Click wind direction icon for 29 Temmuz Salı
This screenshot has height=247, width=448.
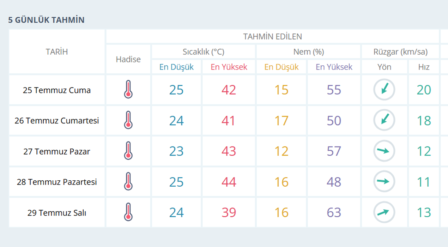pyautogui.click(x=384, y=212)
